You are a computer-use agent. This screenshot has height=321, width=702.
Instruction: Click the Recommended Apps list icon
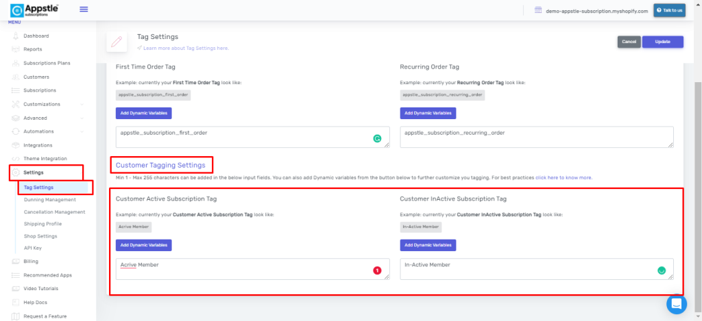pos(16,275)
